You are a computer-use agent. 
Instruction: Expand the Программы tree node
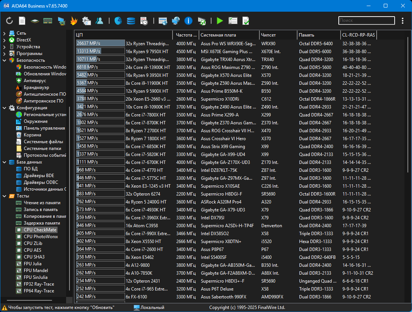point(4,54)
